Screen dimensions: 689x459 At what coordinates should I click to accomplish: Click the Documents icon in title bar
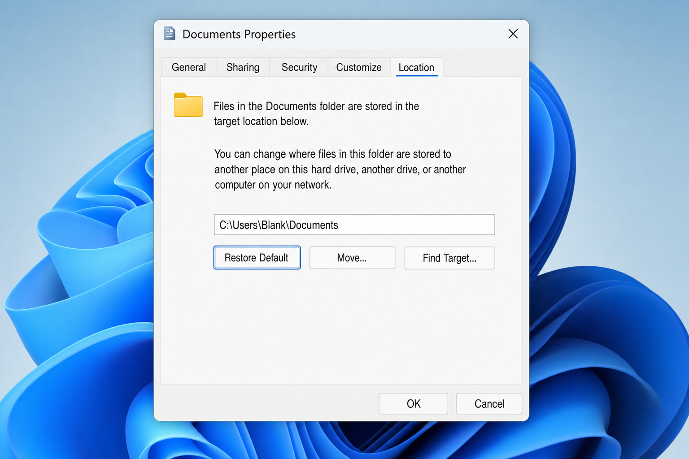[170, 34]
